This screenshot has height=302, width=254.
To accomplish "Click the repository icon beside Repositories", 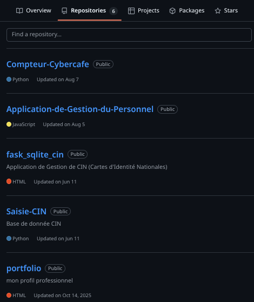I will (64, 11).
